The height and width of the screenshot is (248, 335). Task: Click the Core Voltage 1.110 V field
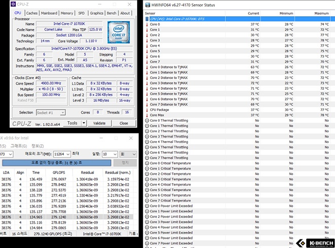click(x=91, y=41)
